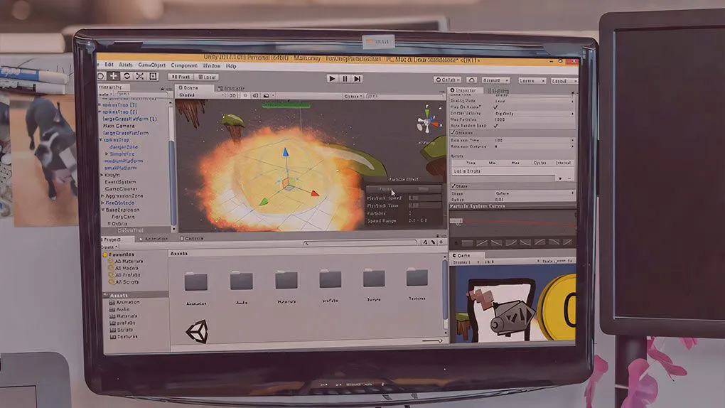Click the green Z-axis move arrow
Screen dimensions: 725x408
pos(263,201)
